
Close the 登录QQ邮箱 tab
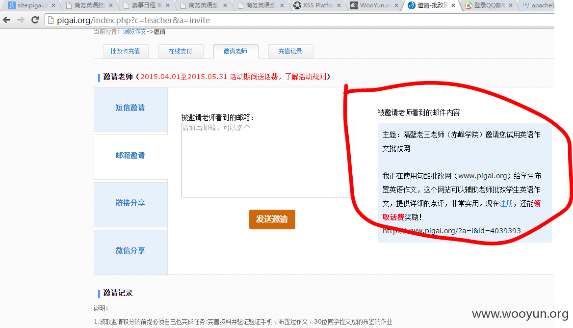click(x=511, y=5)
